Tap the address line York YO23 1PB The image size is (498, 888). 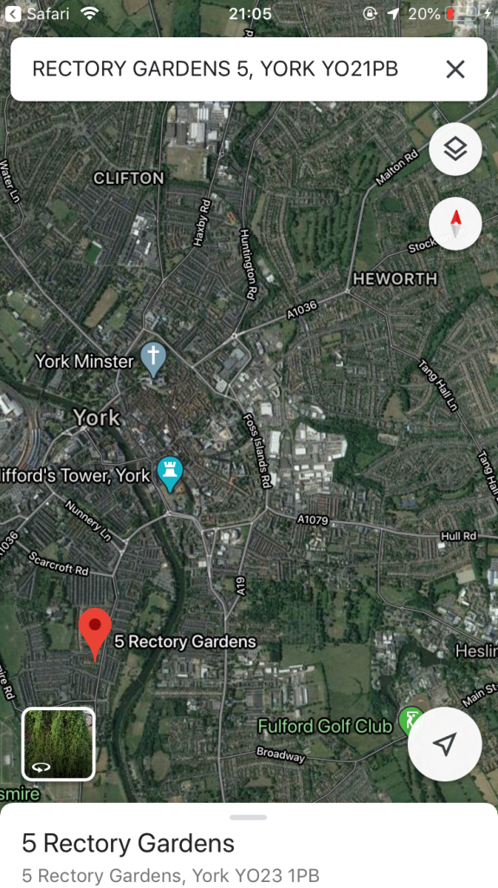(171, 875)
